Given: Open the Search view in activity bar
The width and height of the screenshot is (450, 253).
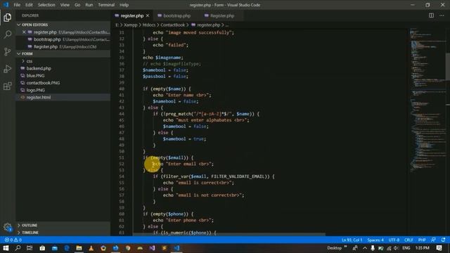Looking at the screenshot, I should [8, 34].
